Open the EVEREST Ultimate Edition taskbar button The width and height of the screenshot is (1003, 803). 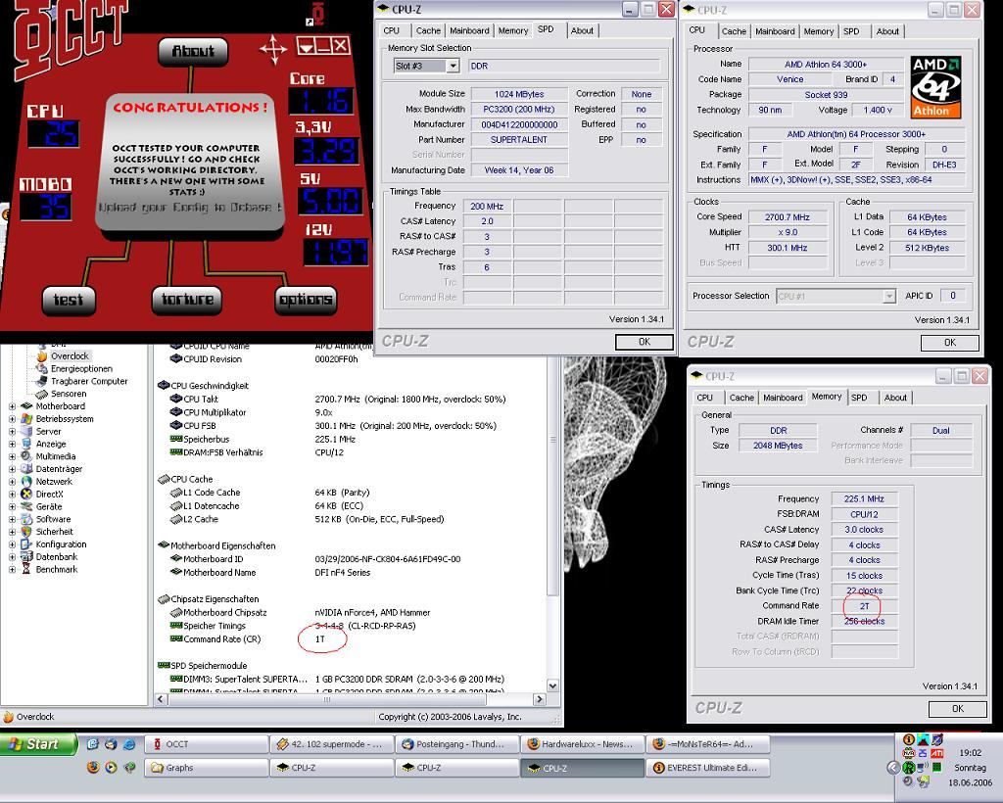pyautogui.click(x=708, y=768)
